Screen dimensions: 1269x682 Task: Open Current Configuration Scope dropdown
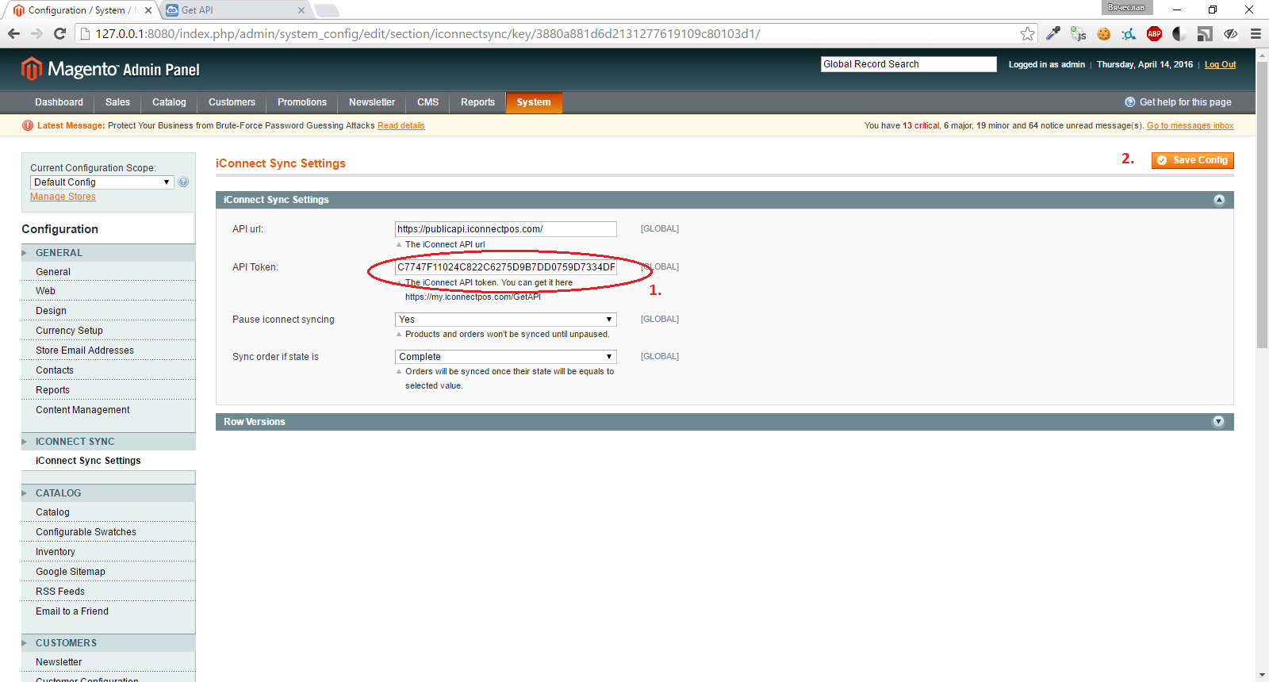[102, 182]
